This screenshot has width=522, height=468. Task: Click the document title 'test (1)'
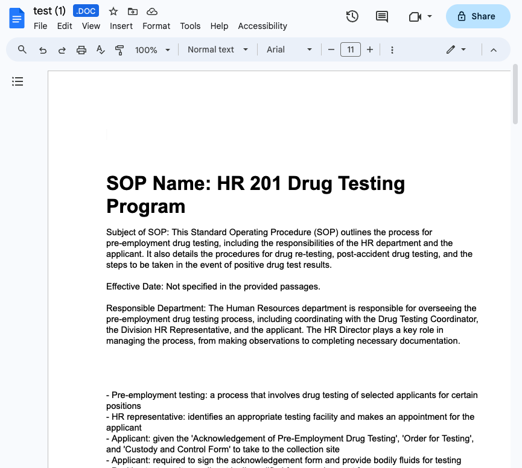[49, 11]
